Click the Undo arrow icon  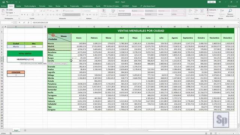pyautogui.click(x=7, y=2)
